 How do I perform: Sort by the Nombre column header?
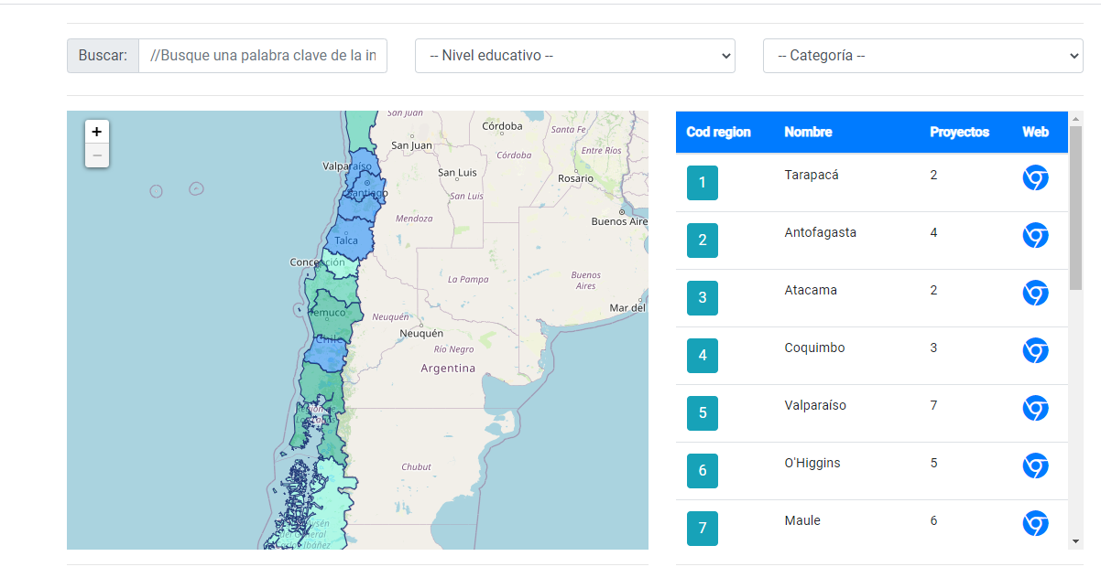click(x=808, y=133)
